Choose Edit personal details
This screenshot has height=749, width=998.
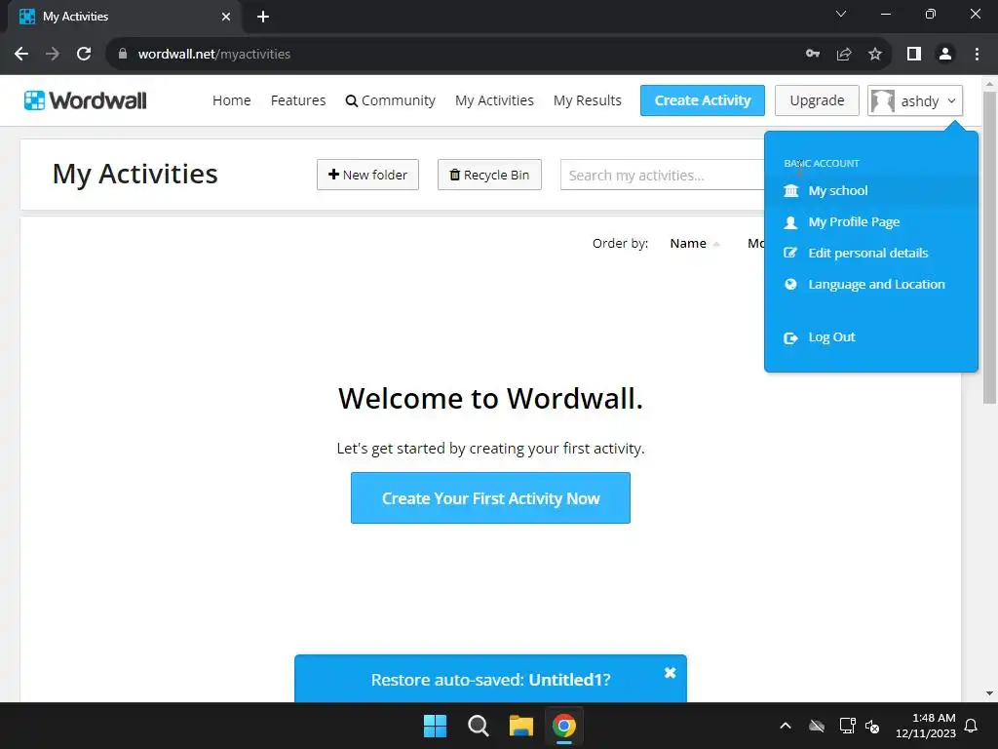[870, 253]
